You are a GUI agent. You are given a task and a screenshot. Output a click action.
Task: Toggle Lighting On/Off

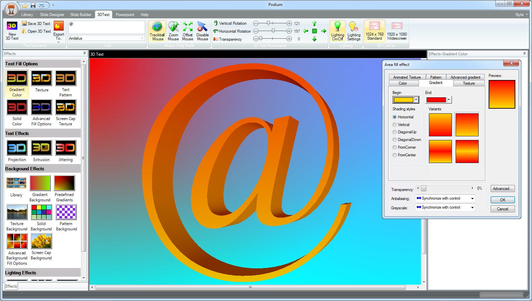[x=338, y=31]
